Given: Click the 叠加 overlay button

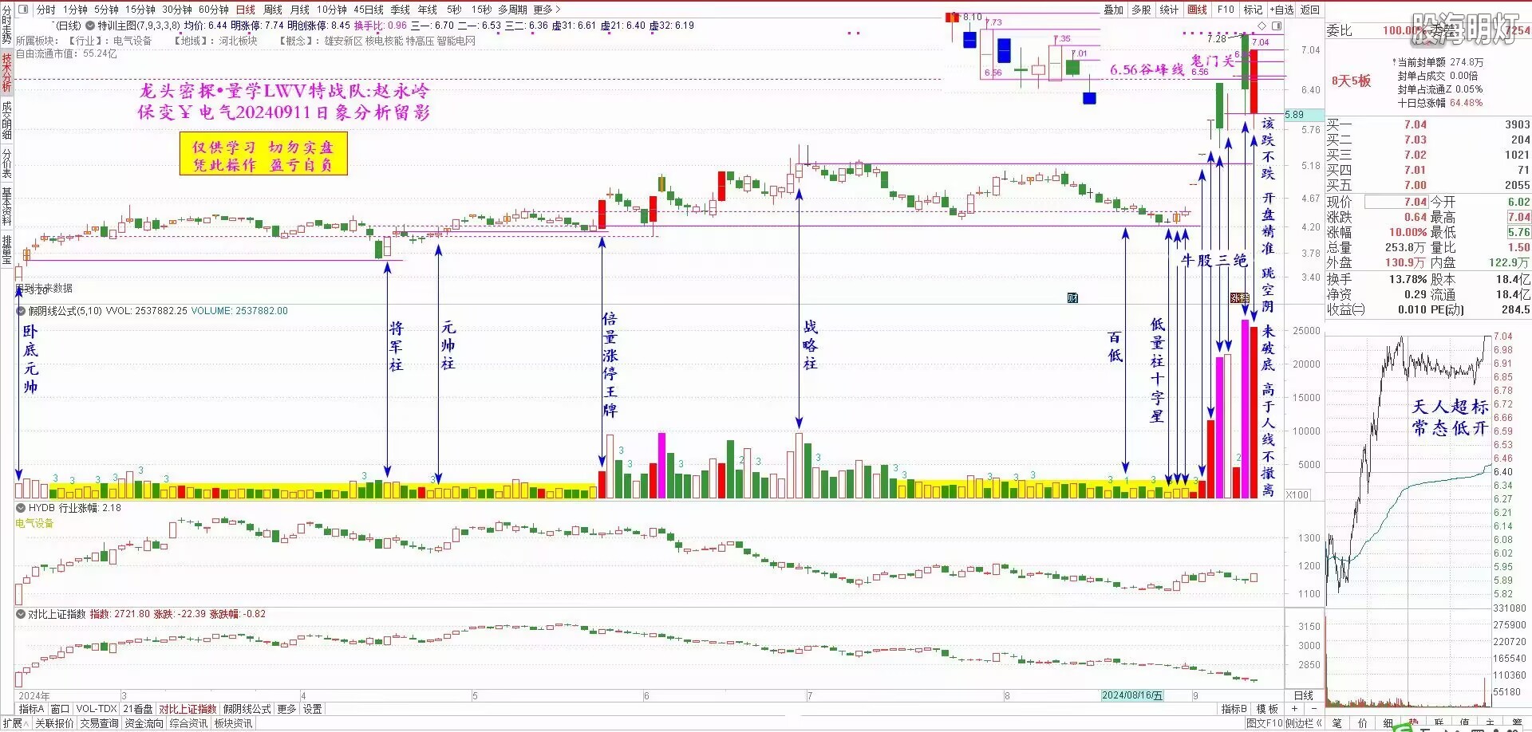Looking at the screenshot, I should (x=1113, y=10).
